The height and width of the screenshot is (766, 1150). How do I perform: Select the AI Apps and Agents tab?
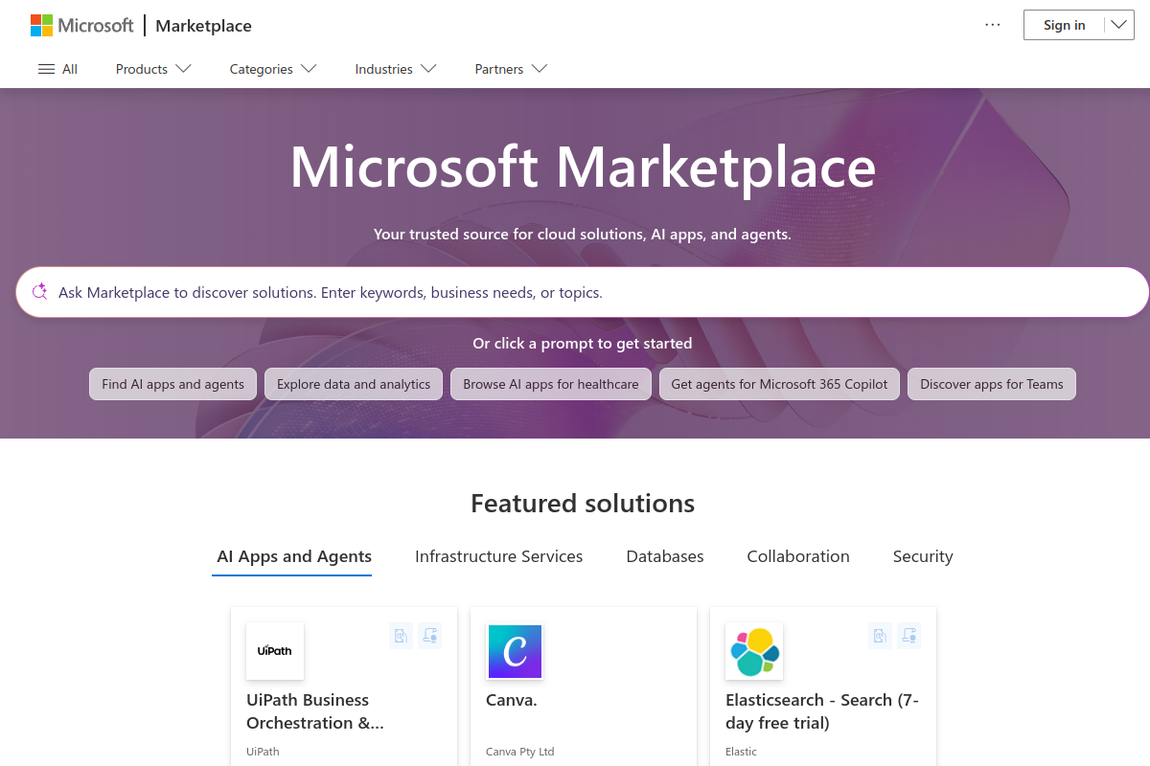click(x=294, y=556)
